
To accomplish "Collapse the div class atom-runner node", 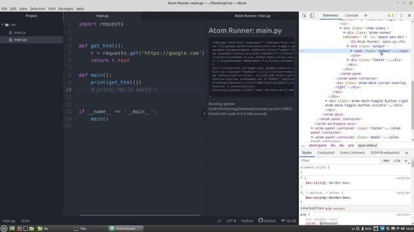I will click(344, 33).
